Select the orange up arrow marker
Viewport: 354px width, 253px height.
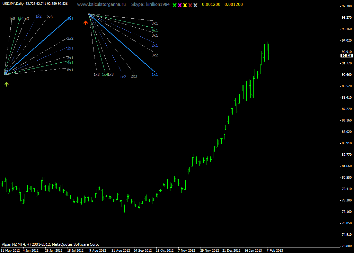[86, 23]
